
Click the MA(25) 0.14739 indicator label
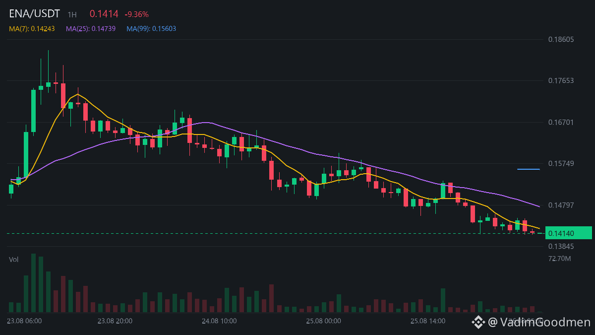(x=91, y=29)
